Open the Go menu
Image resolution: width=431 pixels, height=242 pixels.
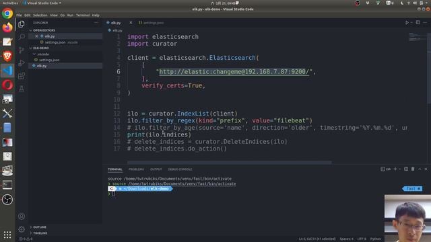click(x=63, y=15)
